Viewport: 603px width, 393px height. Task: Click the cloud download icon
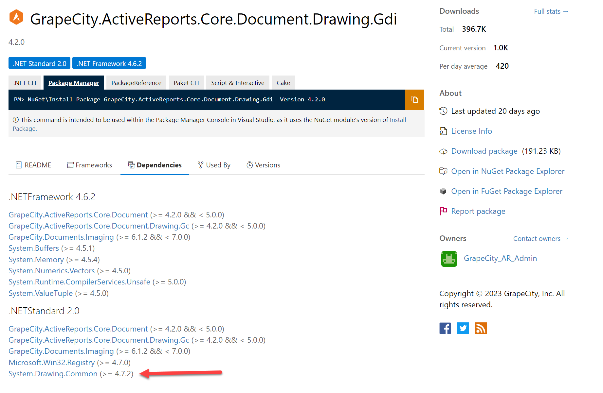tap(443, 151)
